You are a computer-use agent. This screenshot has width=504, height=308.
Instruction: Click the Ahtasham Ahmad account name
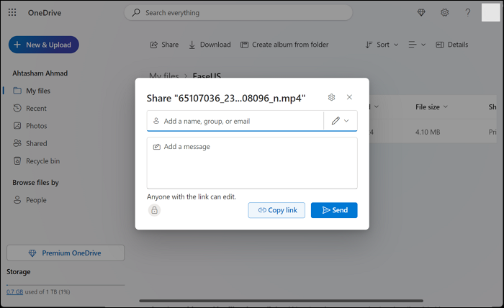pyautogui.click(x=40, y=73)
